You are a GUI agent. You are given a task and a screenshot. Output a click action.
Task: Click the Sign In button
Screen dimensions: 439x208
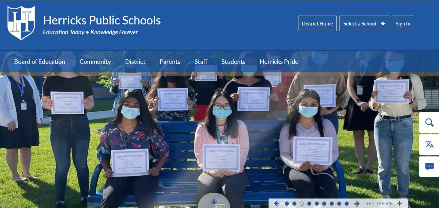pos(403,23)
